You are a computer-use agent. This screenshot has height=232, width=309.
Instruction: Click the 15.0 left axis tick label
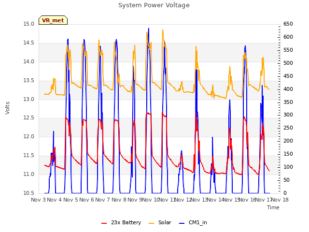[29, 24]
